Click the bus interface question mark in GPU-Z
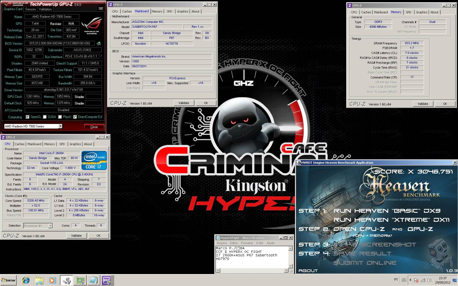 [101, 56]
